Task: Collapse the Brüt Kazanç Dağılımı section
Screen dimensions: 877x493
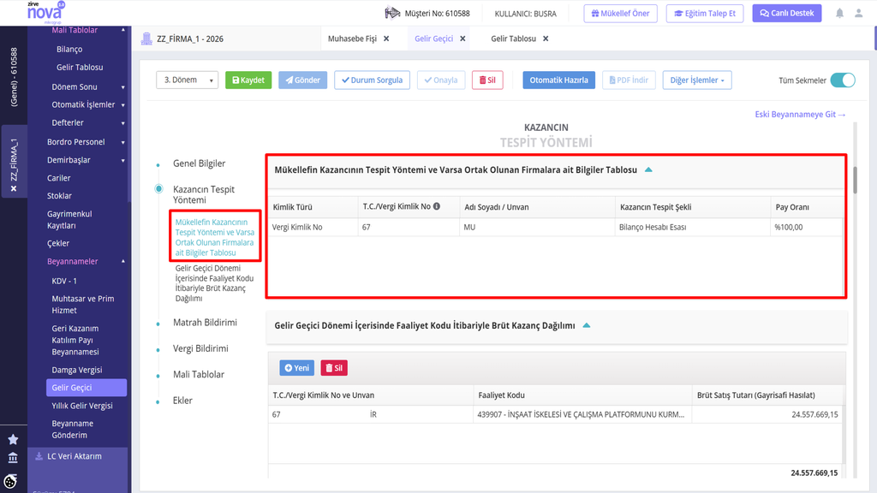Action: (x=586, y=325)
